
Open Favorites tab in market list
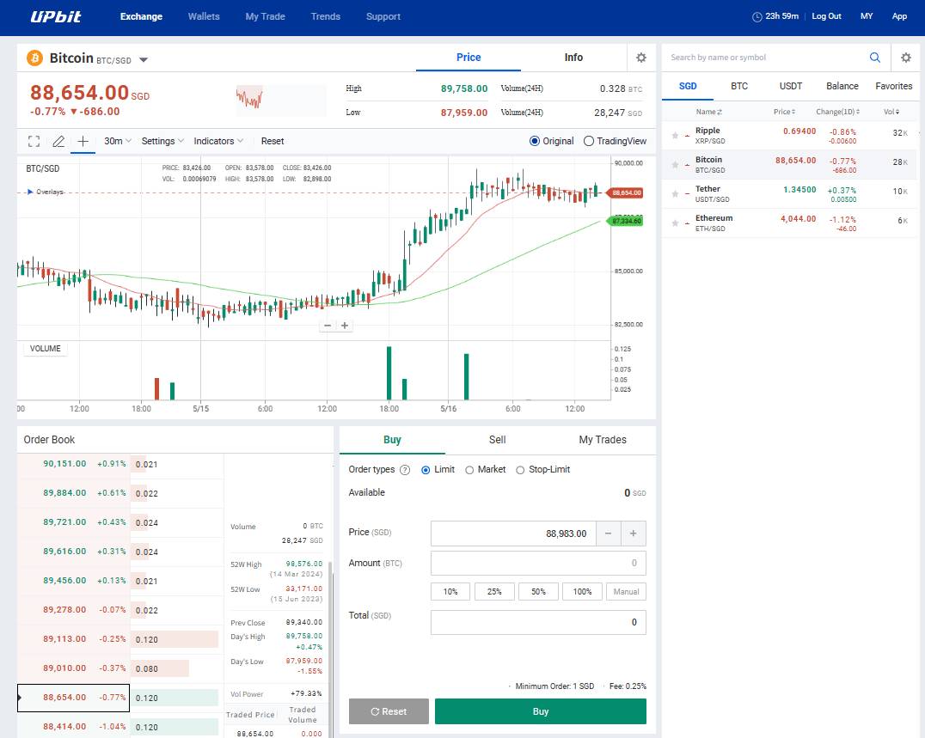pos(894,86)
